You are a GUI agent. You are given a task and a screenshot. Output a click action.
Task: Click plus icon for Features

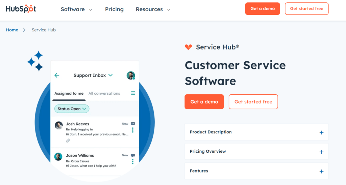[322, 172]
